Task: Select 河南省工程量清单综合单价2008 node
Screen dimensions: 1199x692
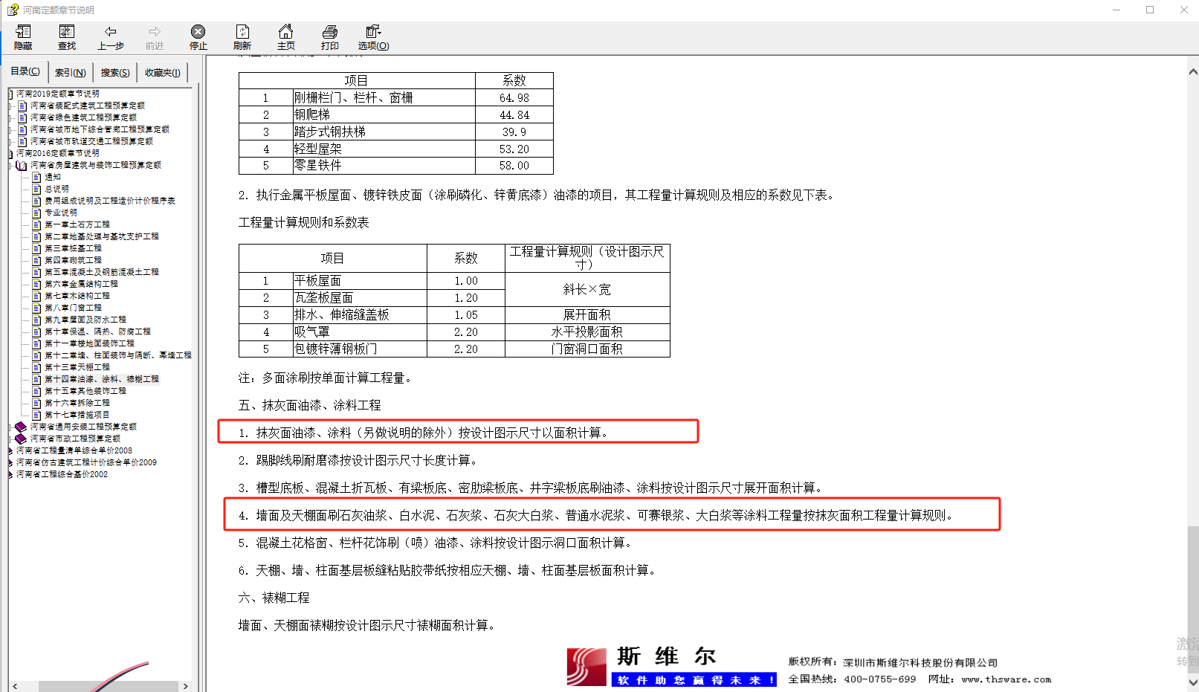Action: click(x=74, y=450)
